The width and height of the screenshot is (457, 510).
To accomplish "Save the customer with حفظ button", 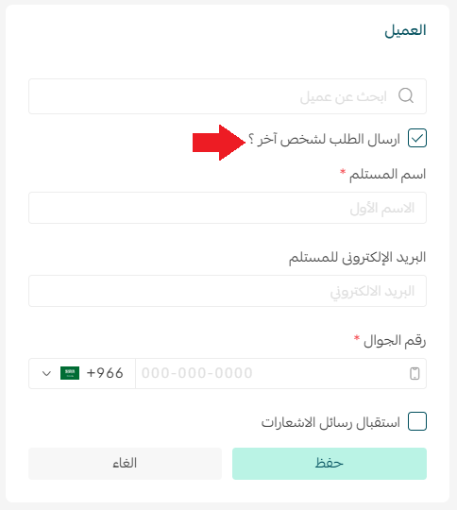I will [x=330, y=464].
